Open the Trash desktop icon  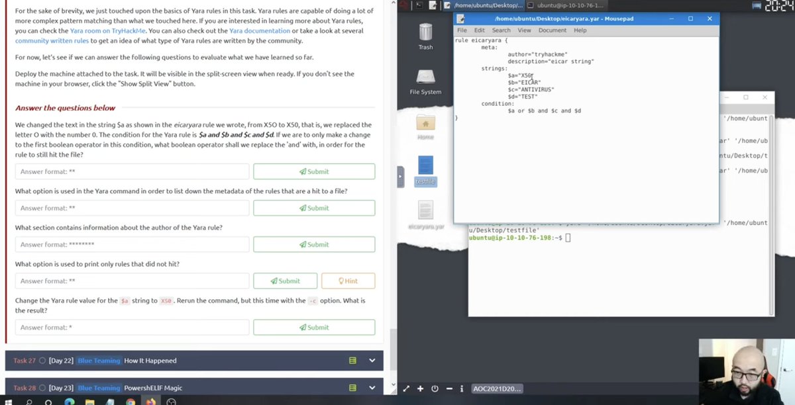click(x=425, y=32)
